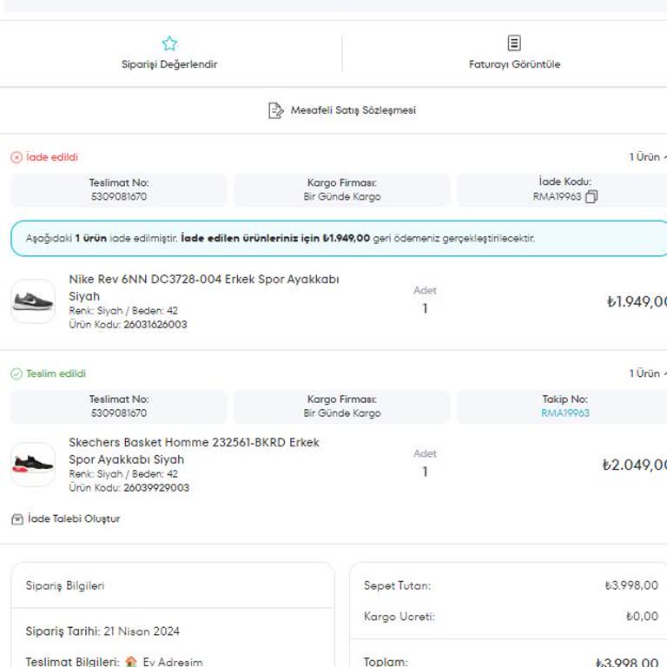Follow the RMA19963 tracking number link

pyautogui.click(x=565, y=413)
